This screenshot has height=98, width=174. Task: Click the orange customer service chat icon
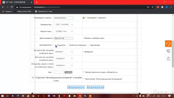coord(168,44)
